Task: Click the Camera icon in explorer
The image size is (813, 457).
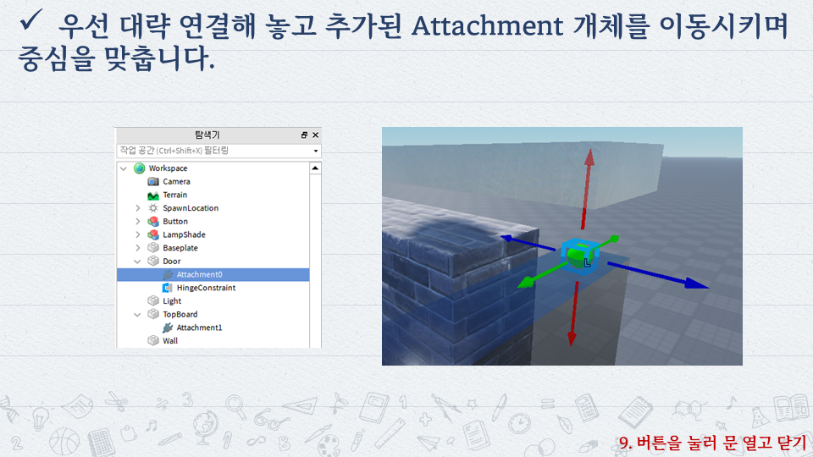Action: pyautogui.click(x=153, y=181)
